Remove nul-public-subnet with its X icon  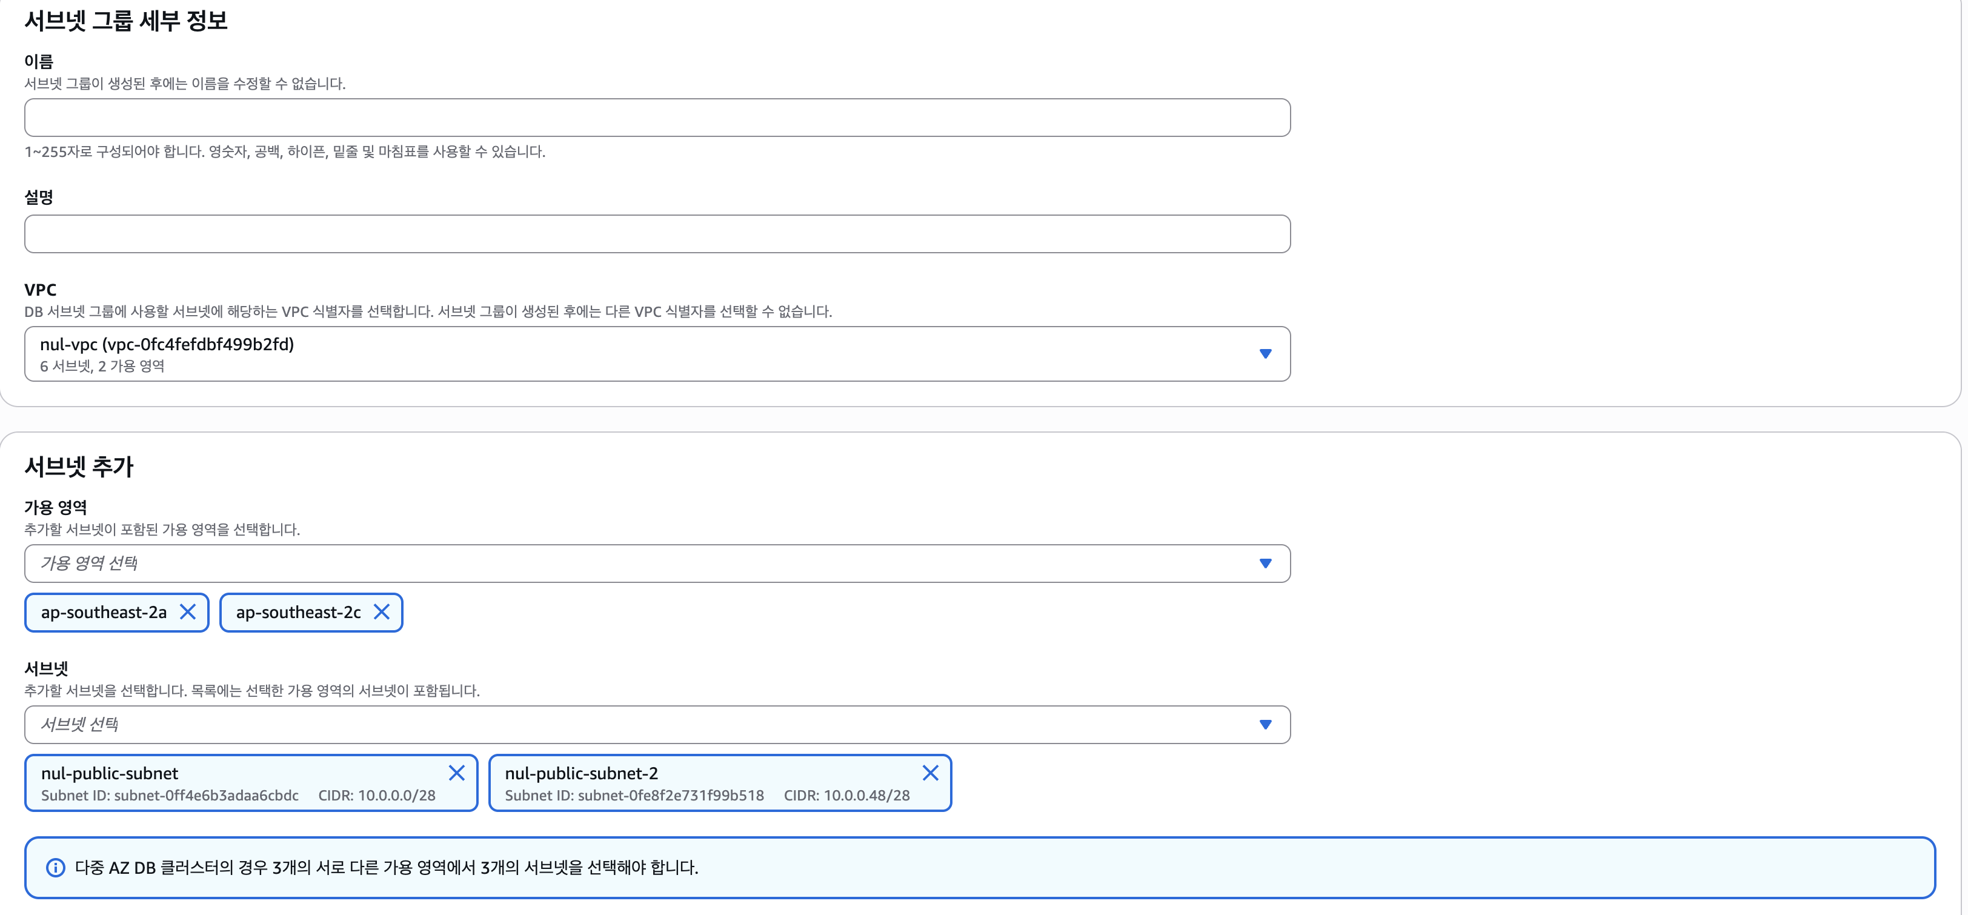(x=456, y=773)
